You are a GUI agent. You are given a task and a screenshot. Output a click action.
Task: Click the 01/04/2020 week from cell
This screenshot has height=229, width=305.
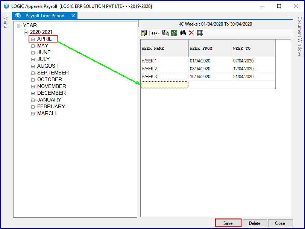point(210,61)
